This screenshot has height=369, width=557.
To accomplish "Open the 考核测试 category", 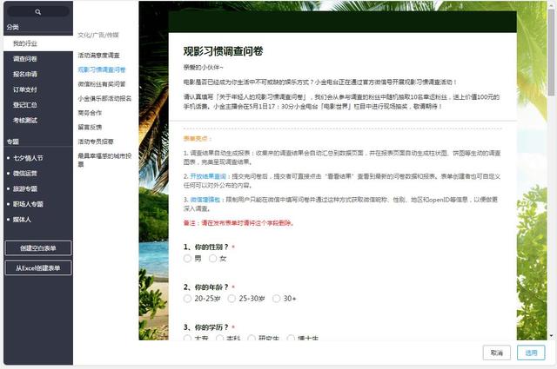I will 25,120.
